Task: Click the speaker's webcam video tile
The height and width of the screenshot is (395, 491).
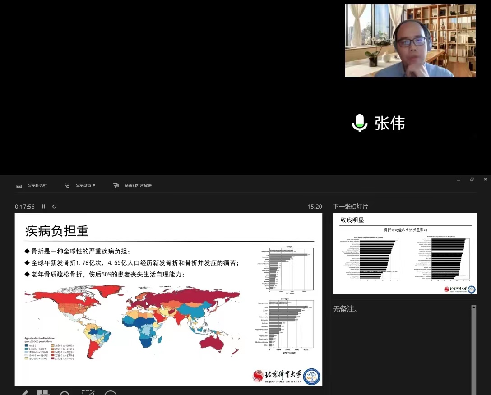Action: (x=410, y=41)
